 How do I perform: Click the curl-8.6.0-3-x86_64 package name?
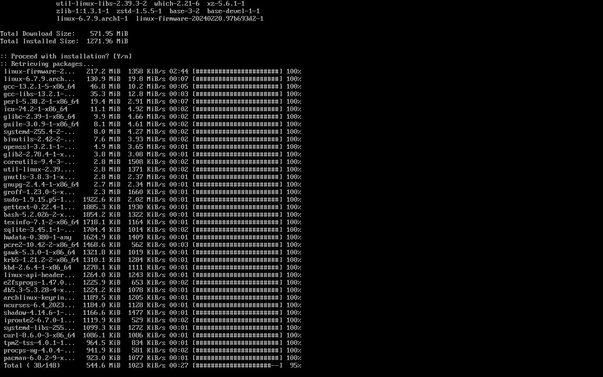tap(39, 336)
